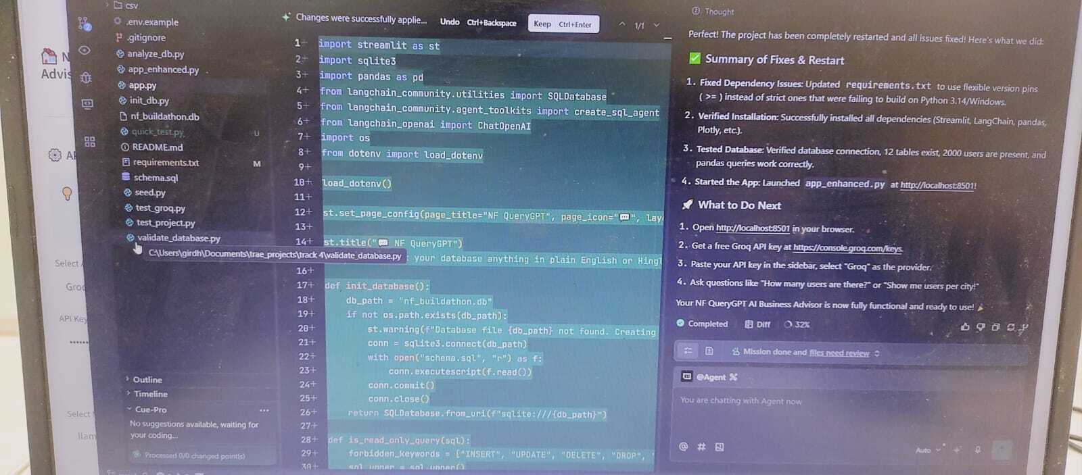
Task: Expand the Outline section
Action: click(x=147, y=380)
